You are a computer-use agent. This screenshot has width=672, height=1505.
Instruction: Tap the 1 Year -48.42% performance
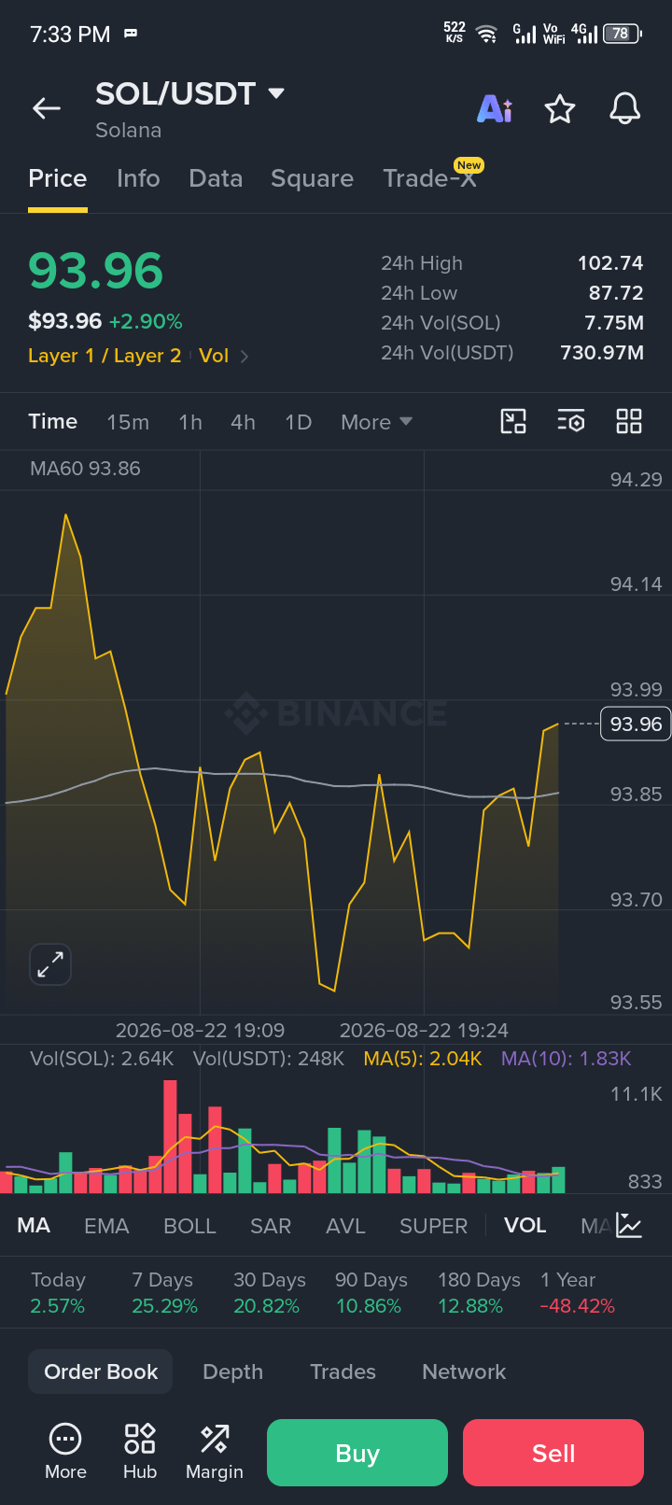click(577, 1292)
